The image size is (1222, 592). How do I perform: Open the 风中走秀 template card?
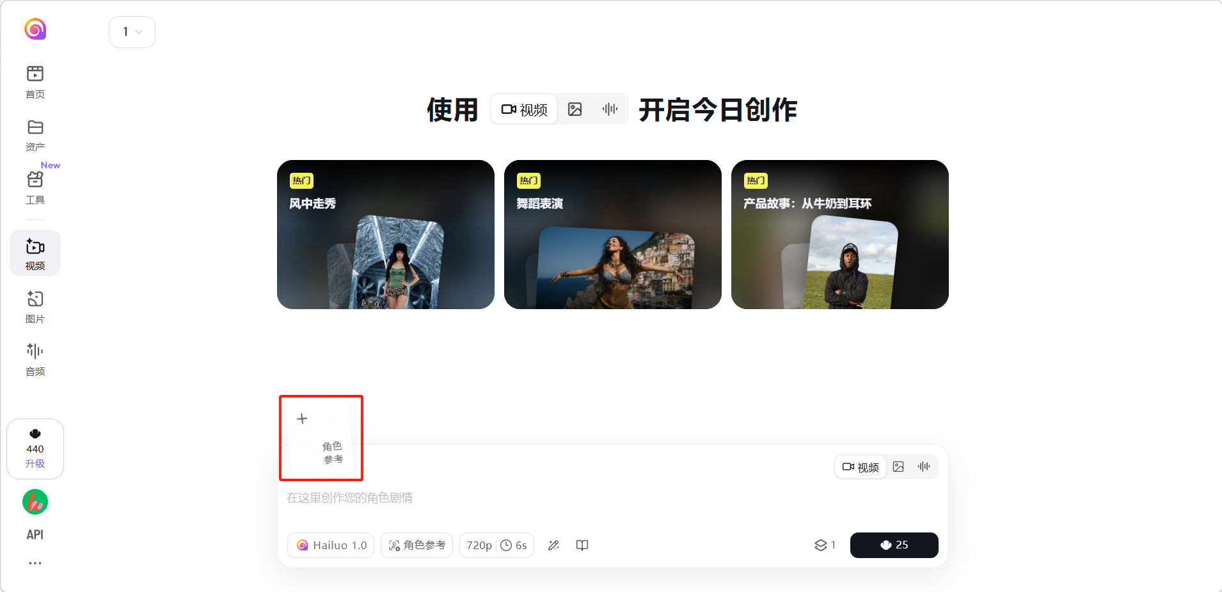386,234
